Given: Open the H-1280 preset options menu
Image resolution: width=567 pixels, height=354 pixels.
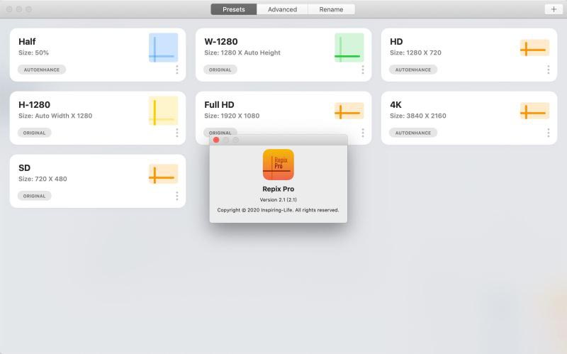Looking at the screenshot, I should click(x=176, y=133).
